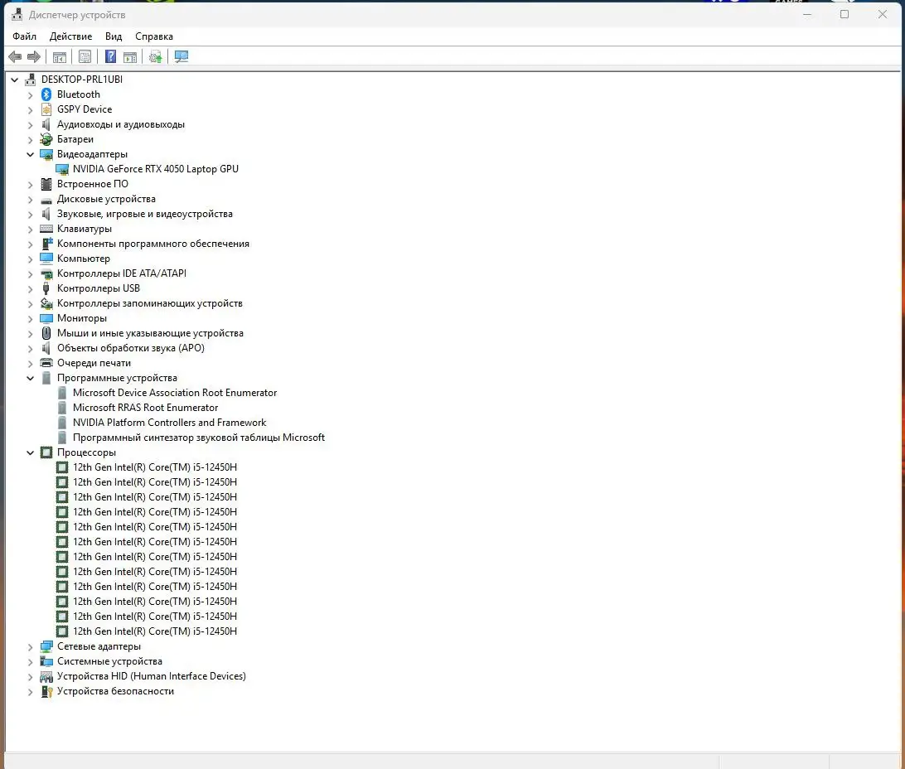Viewport: 905px width, 769px height.
Task: Select NVIDIA GeForce RTX 4050 Laptop GPU
Action: pos(155,169)
